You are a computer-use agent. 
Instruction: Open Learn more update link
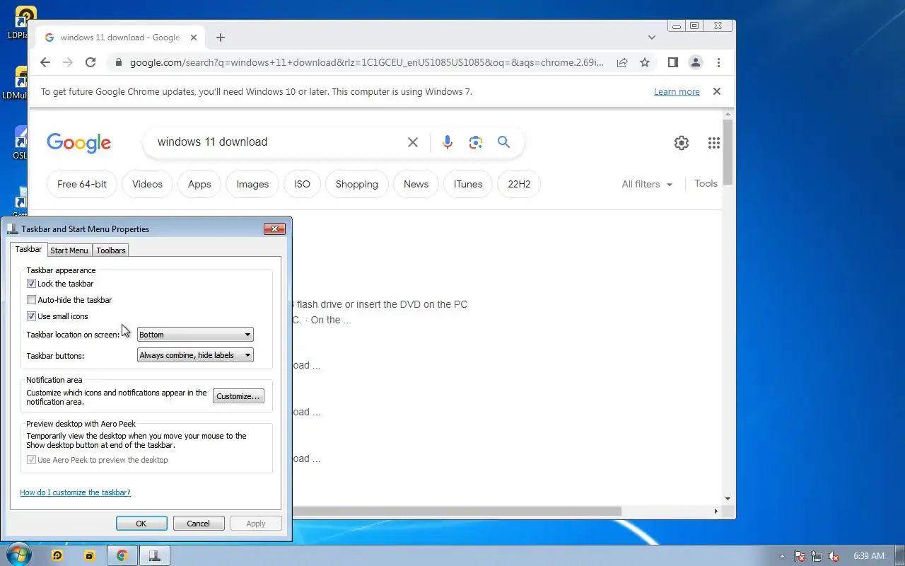tap(677, 91)
